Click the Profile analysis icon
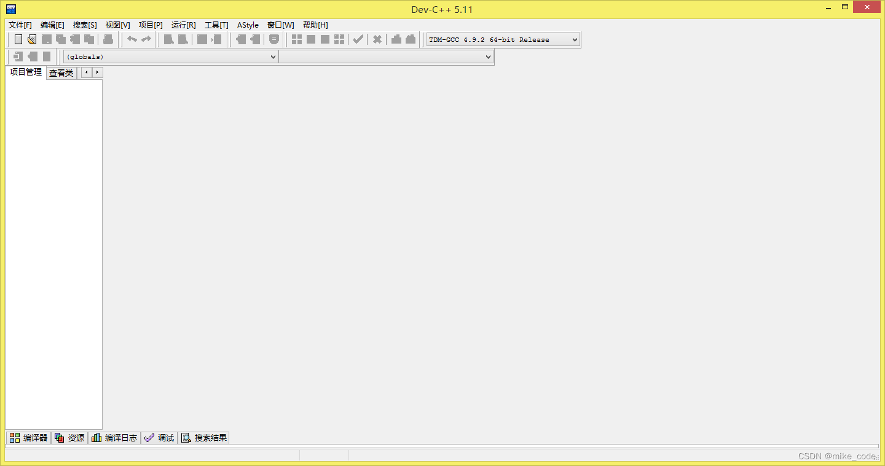Viewport: 885px width, 466px height. [x=396, y=39]
